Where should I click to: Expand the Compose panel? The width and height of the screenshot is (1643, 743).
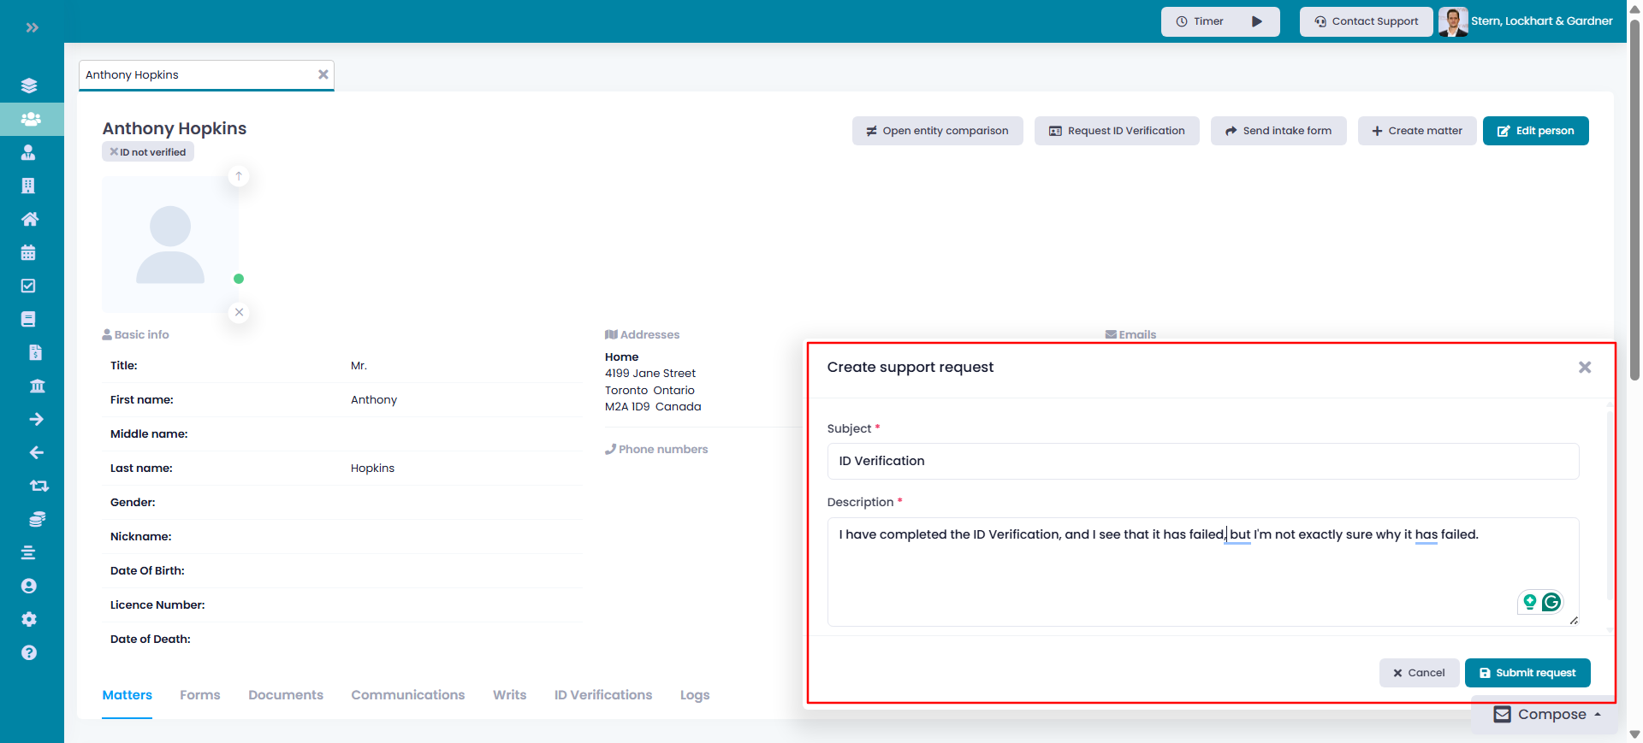[x=1547, y=714]
